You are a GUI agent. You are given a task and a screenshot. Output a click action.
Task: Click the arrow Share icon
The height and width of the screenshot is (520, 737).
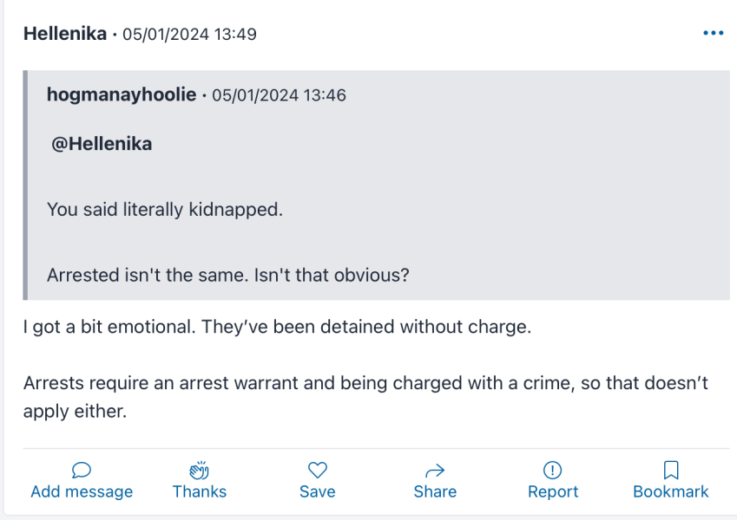[x=435, y=470]
